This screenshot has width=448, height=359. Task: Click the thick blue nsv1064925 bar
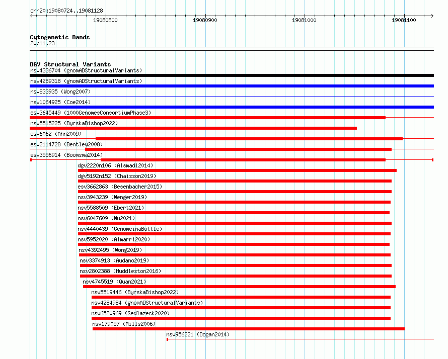click(x=232, y=107)
